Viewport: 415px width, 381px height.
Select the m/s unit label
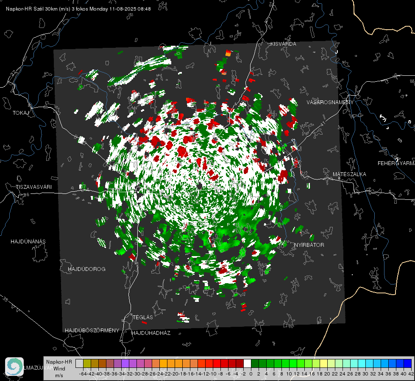[59, 375]
